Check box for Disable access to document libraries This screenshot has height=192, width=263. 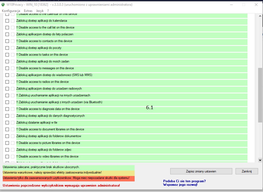click(x=7, y=129)
